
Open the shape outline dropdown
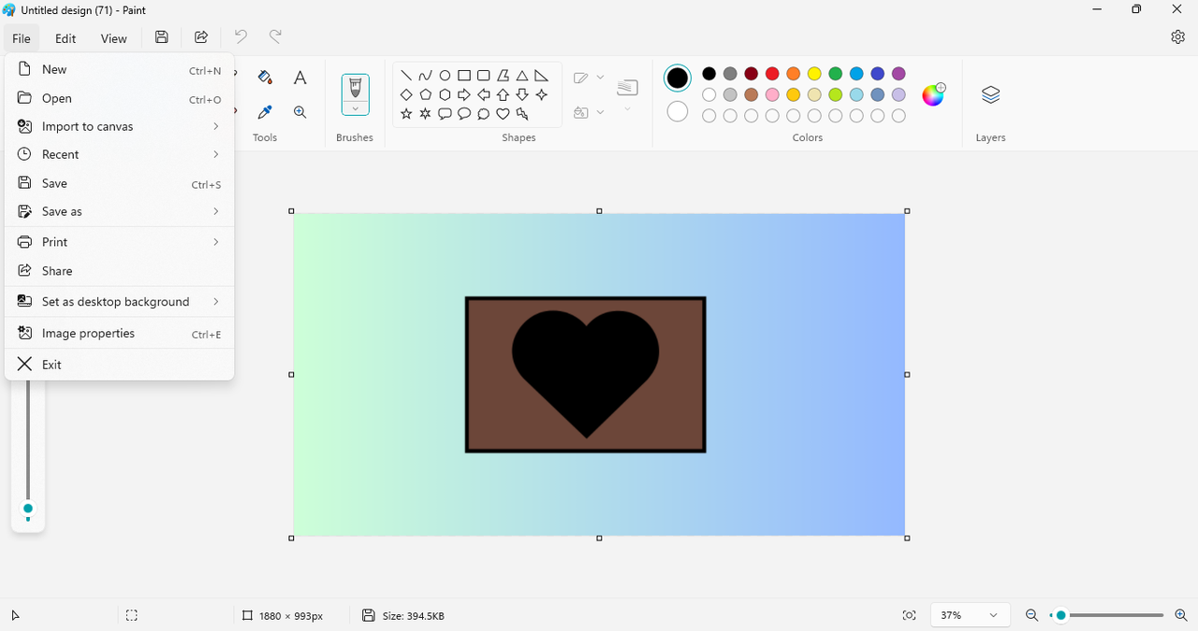click(600, 78)
